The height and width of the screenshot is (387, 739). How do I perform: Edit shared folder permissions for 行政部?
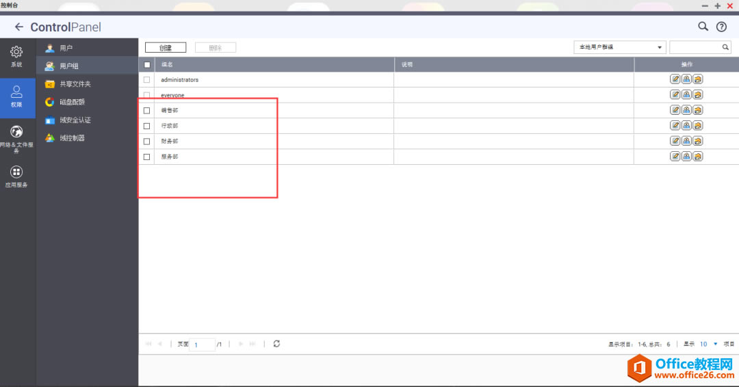click(697, 125)
